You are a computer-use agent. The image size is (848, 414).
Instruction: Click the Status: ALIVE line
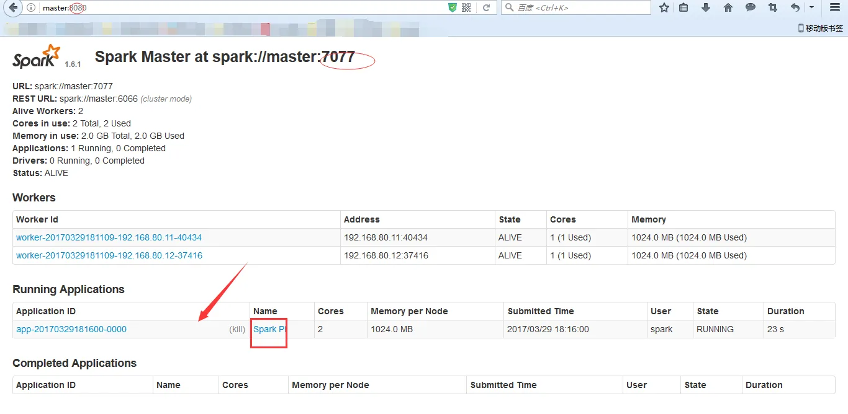(40, 173)
